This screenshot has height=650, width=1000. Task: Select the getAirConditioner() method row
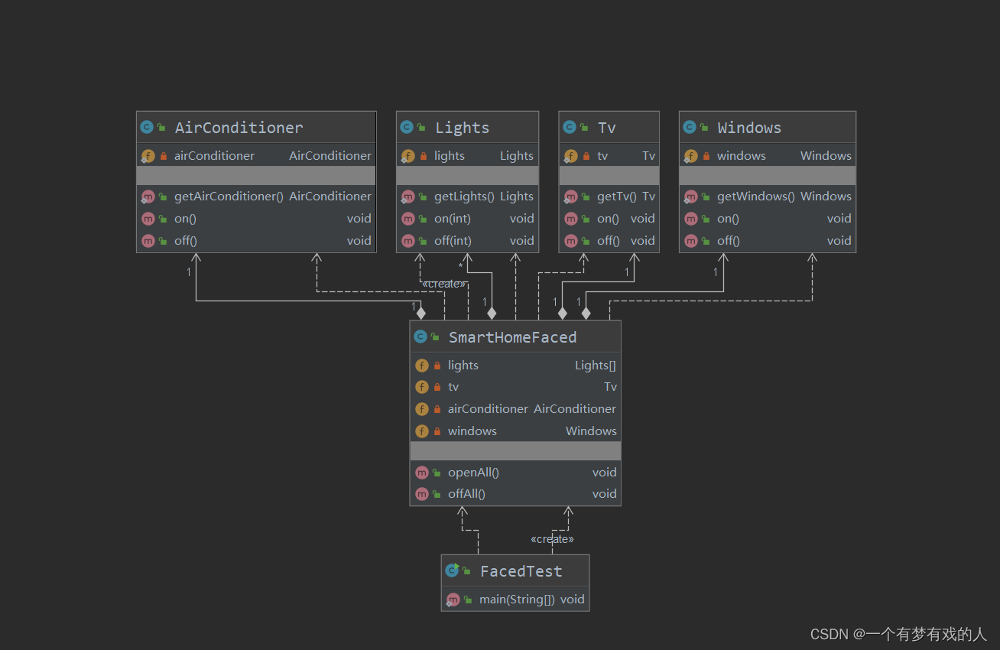pos(256,197)
